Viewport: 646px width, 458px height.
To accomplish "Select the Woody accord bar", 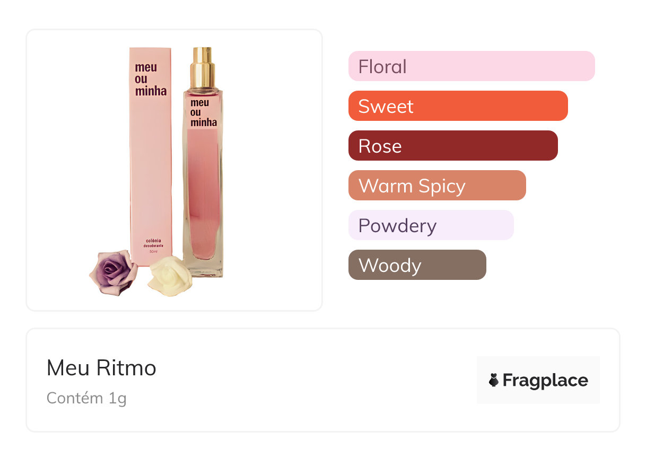I will (x=417, y=265).
